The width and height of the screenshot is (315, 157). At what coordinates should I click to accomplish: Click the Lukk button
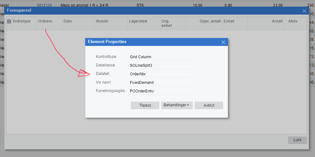click(297, 140)
